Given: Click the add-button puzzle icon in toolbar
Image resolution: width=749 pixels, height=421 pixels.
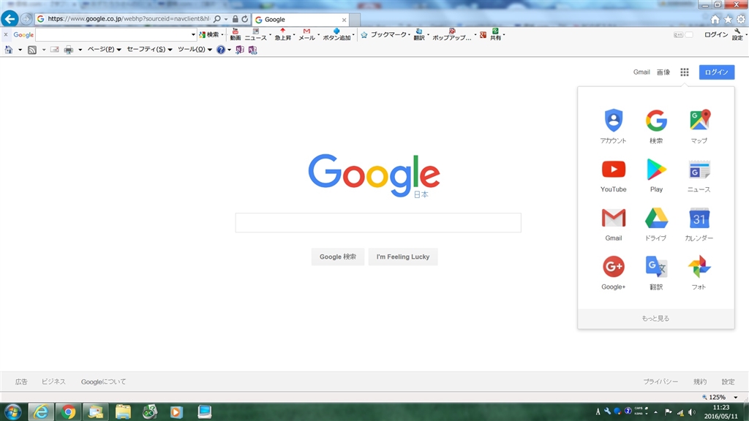Looking at the screenshot, I should tap(336, 34).
